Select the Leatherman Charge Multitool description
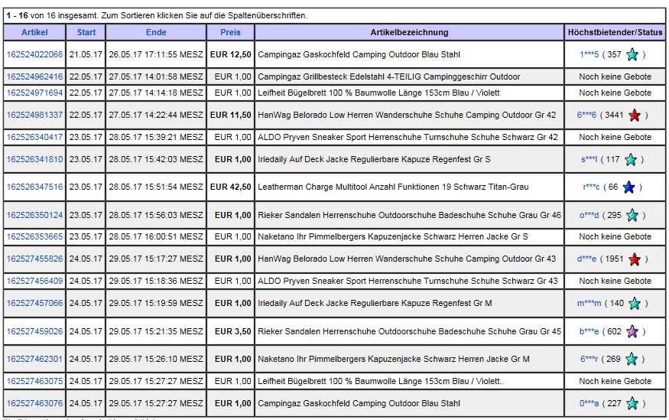 [x=393, y=187]
